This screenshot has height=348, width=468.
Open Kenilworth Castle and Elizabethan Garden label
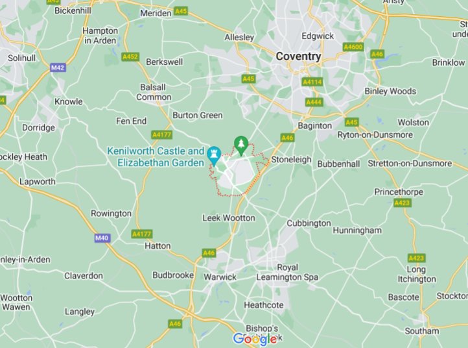(x=156, y=156)
